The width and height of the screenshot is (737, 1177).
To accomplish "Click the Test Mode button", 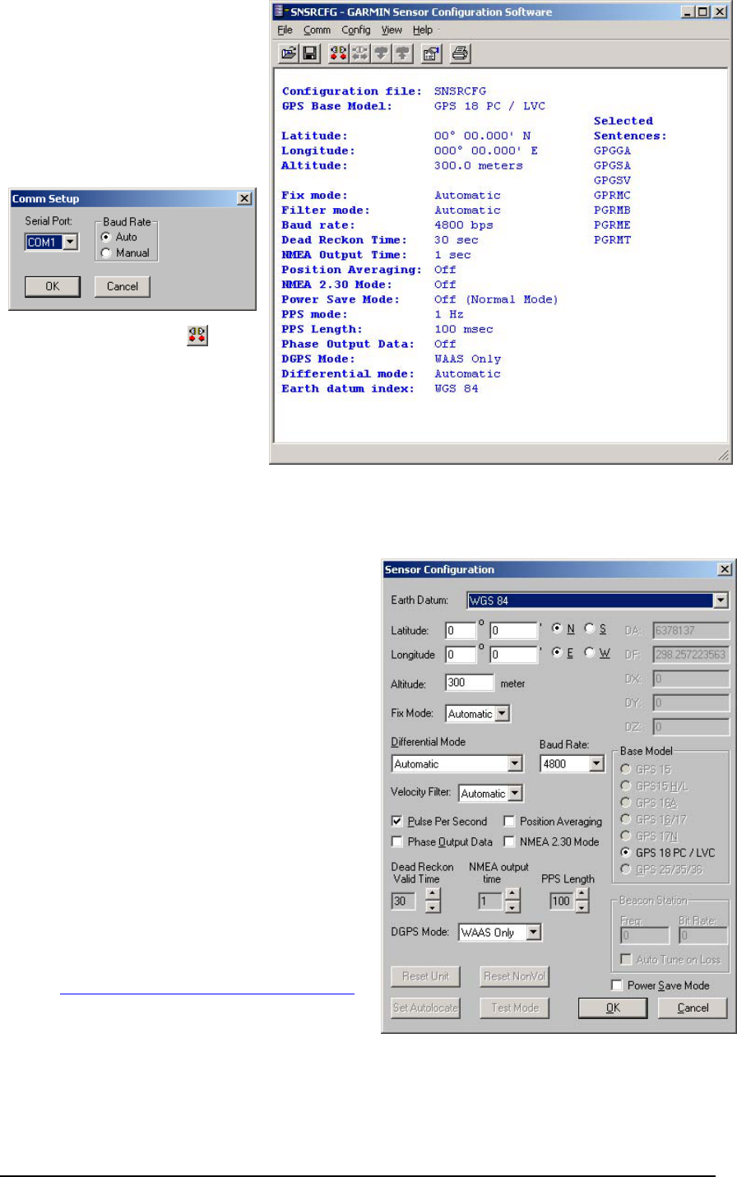I will pos(514,1008).
